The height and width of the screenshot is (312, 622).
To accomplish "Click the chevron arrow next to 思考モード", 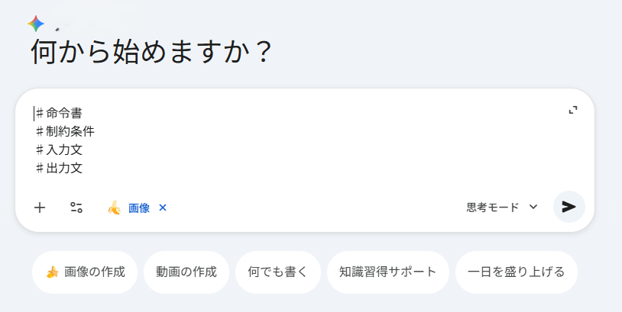I will [x=533, y=207].
